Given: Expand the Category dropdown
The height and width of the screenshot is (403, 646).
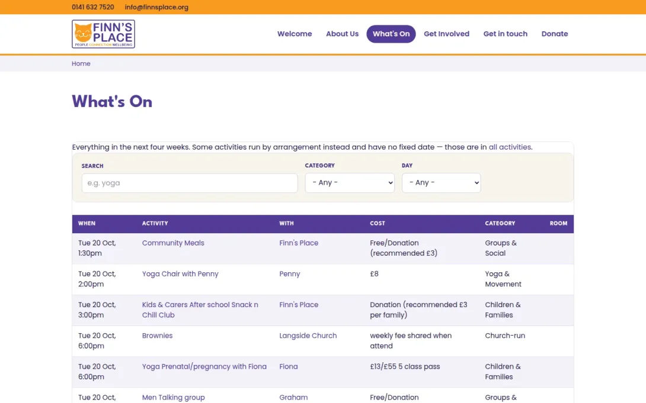Looking at the screenshot, I should coord(350,183).
